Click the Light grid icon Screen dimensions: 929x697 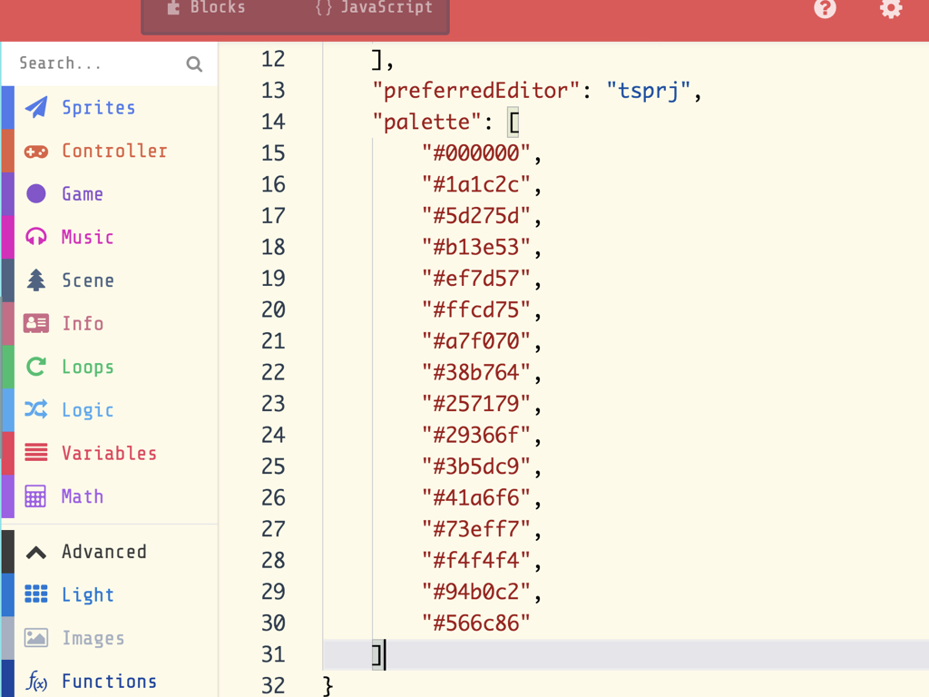pyautogui.click(x=36, y=594)
